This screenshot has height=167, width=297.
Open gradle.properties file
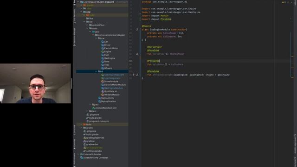pos(94,138)
